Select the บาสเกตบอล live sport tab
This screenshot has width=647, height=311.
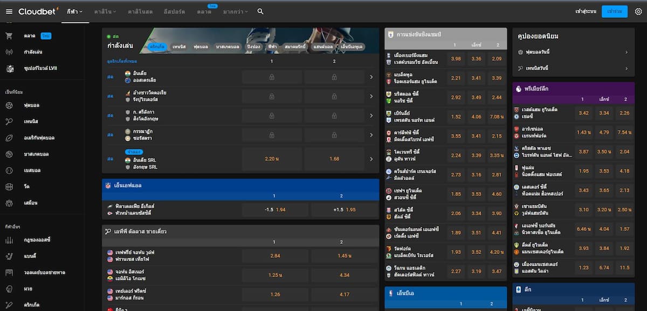tap(227, 47)
